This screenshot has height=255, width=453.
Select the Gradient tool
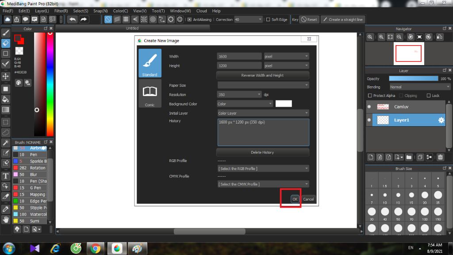5,110
